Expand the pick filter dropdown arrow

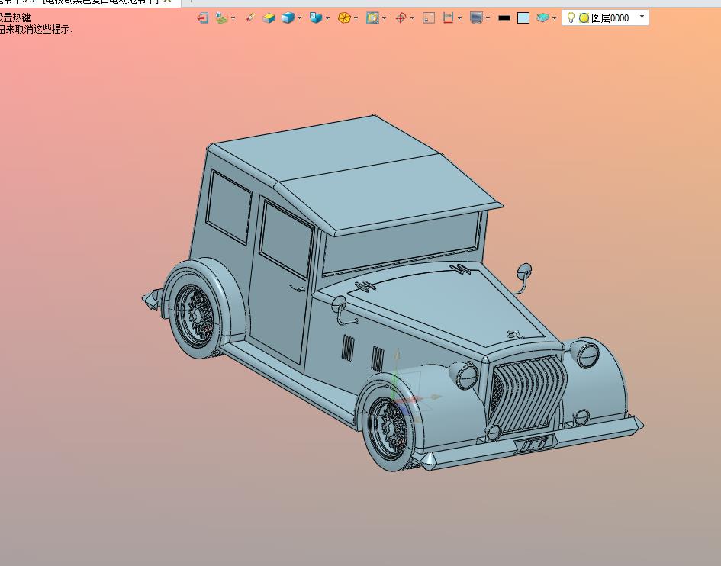pos(233,18)
